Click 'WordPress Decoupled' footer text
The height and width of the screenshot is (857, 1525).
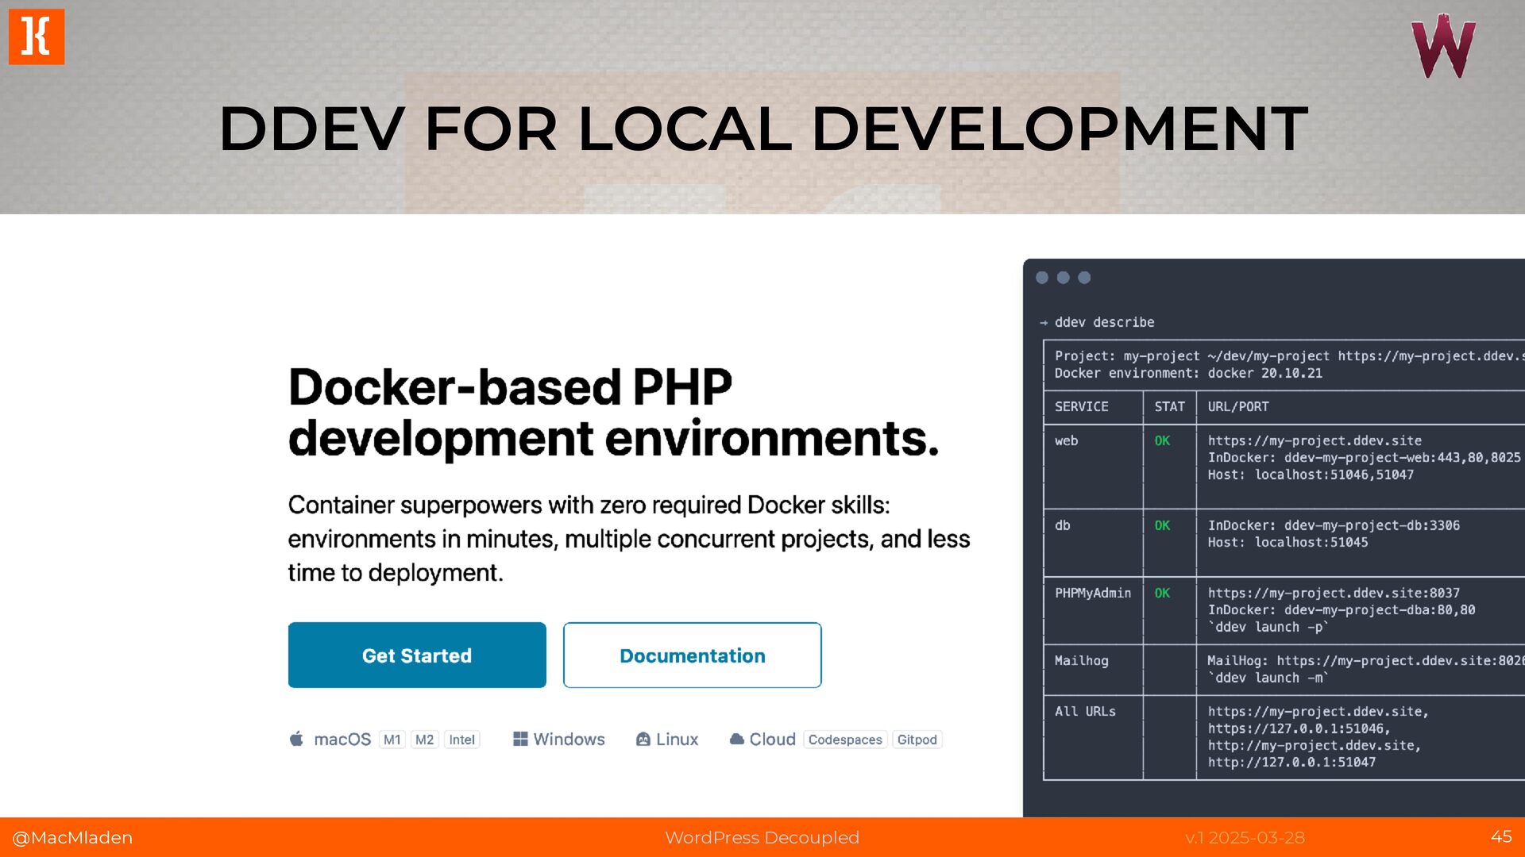point(762,837)
